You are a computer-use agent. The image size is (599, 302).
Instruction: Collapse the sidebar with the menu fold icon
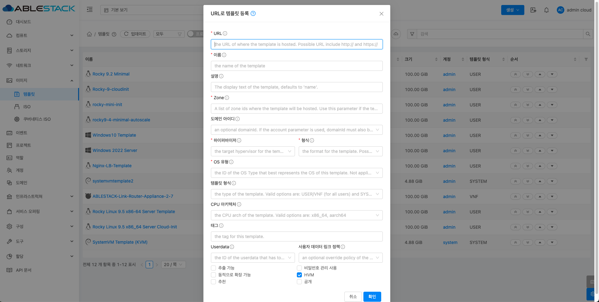click(90, 10)
